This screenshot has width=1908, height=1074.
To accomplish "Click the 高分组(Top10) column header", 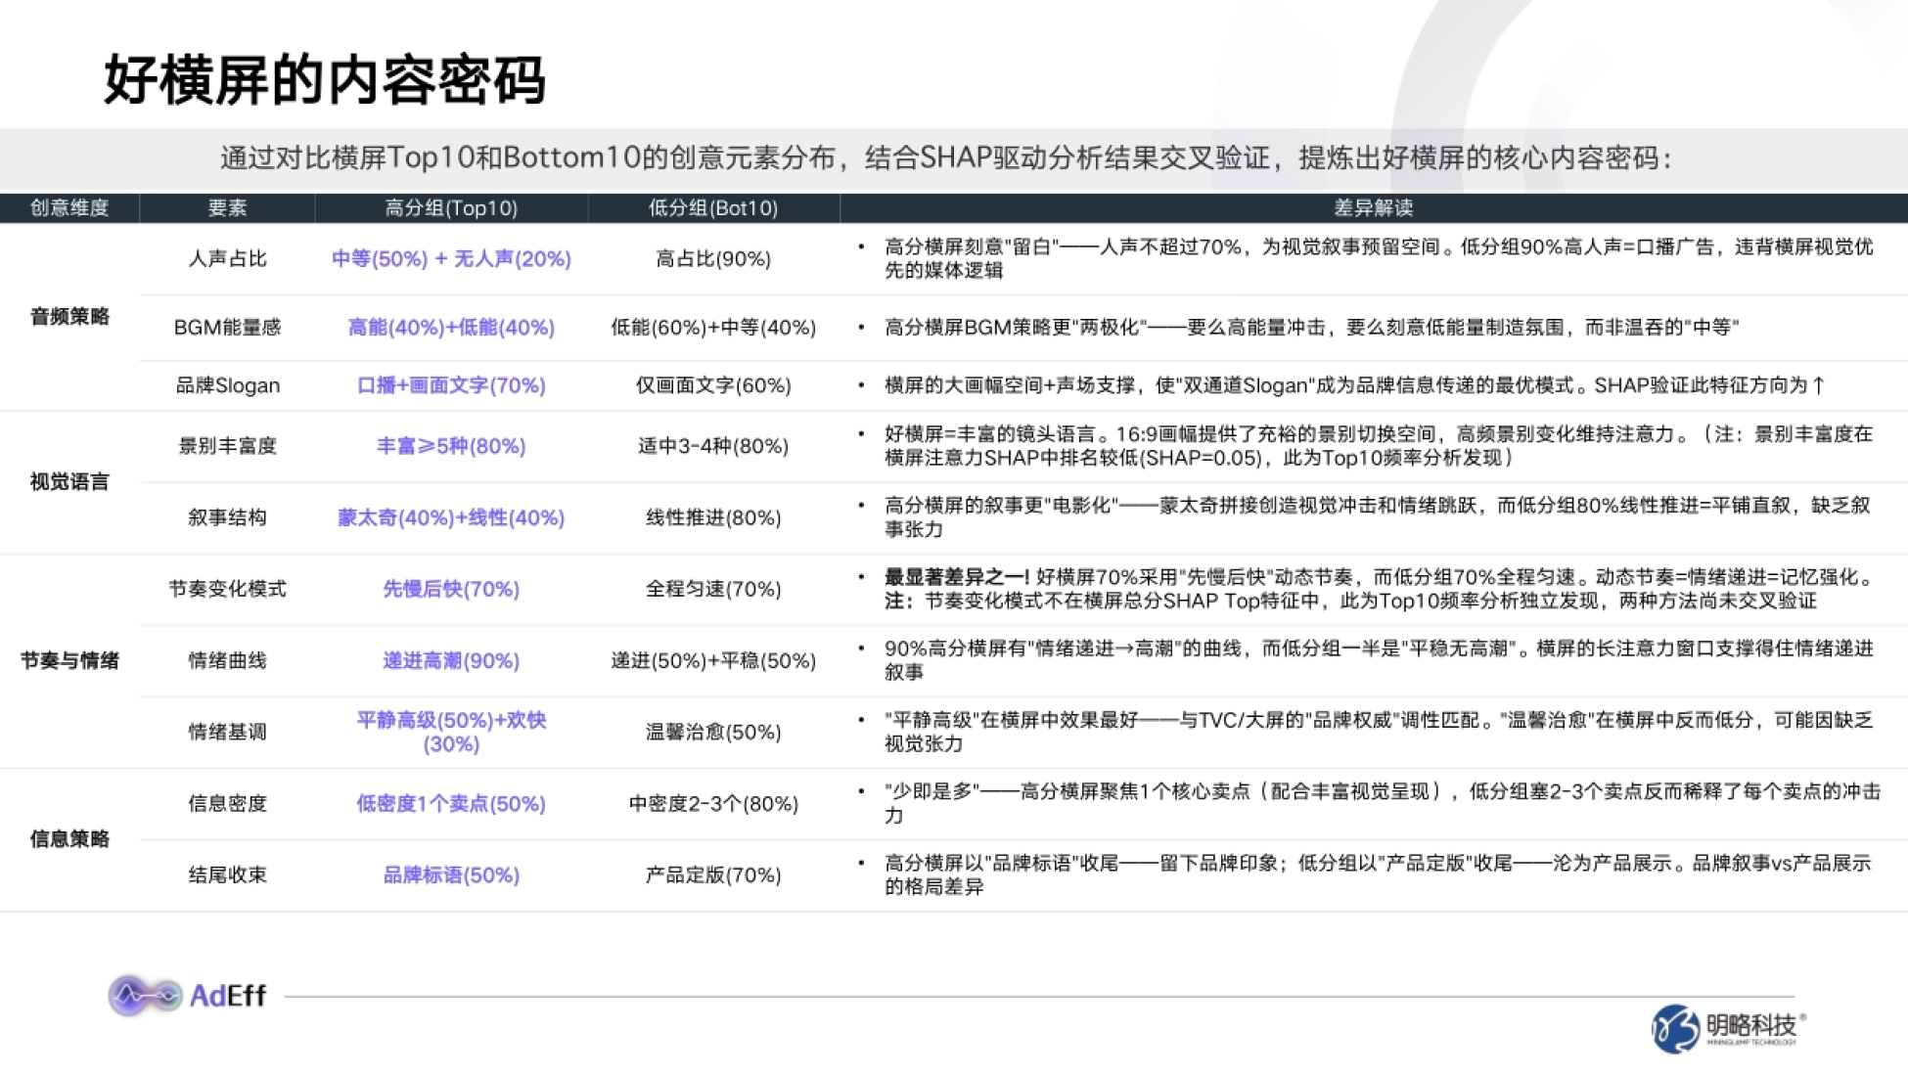I will (451, 207).
